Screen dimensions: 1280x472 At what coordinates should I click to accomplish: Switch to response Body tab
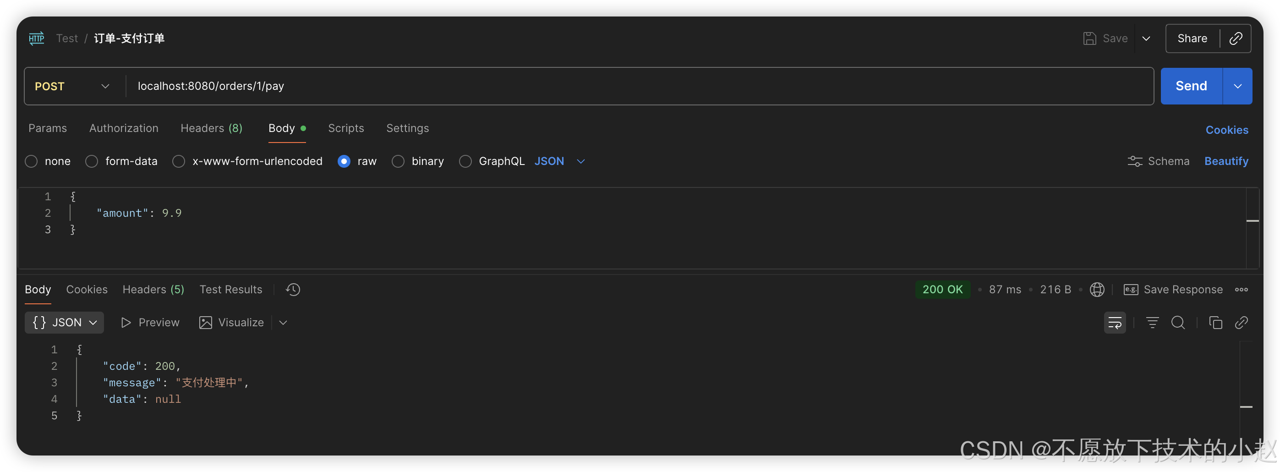(x=38, y=289)
